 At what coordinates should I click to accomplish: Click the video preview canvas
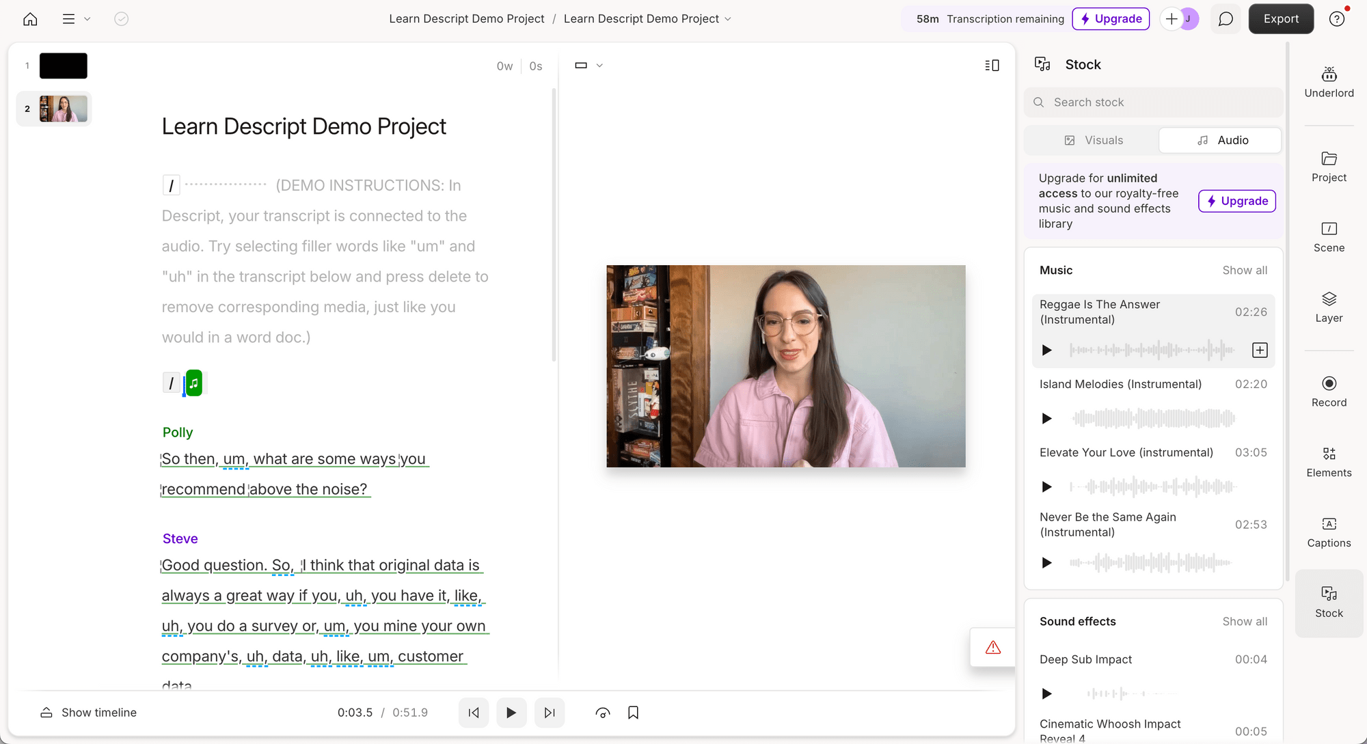pos(785,366)
